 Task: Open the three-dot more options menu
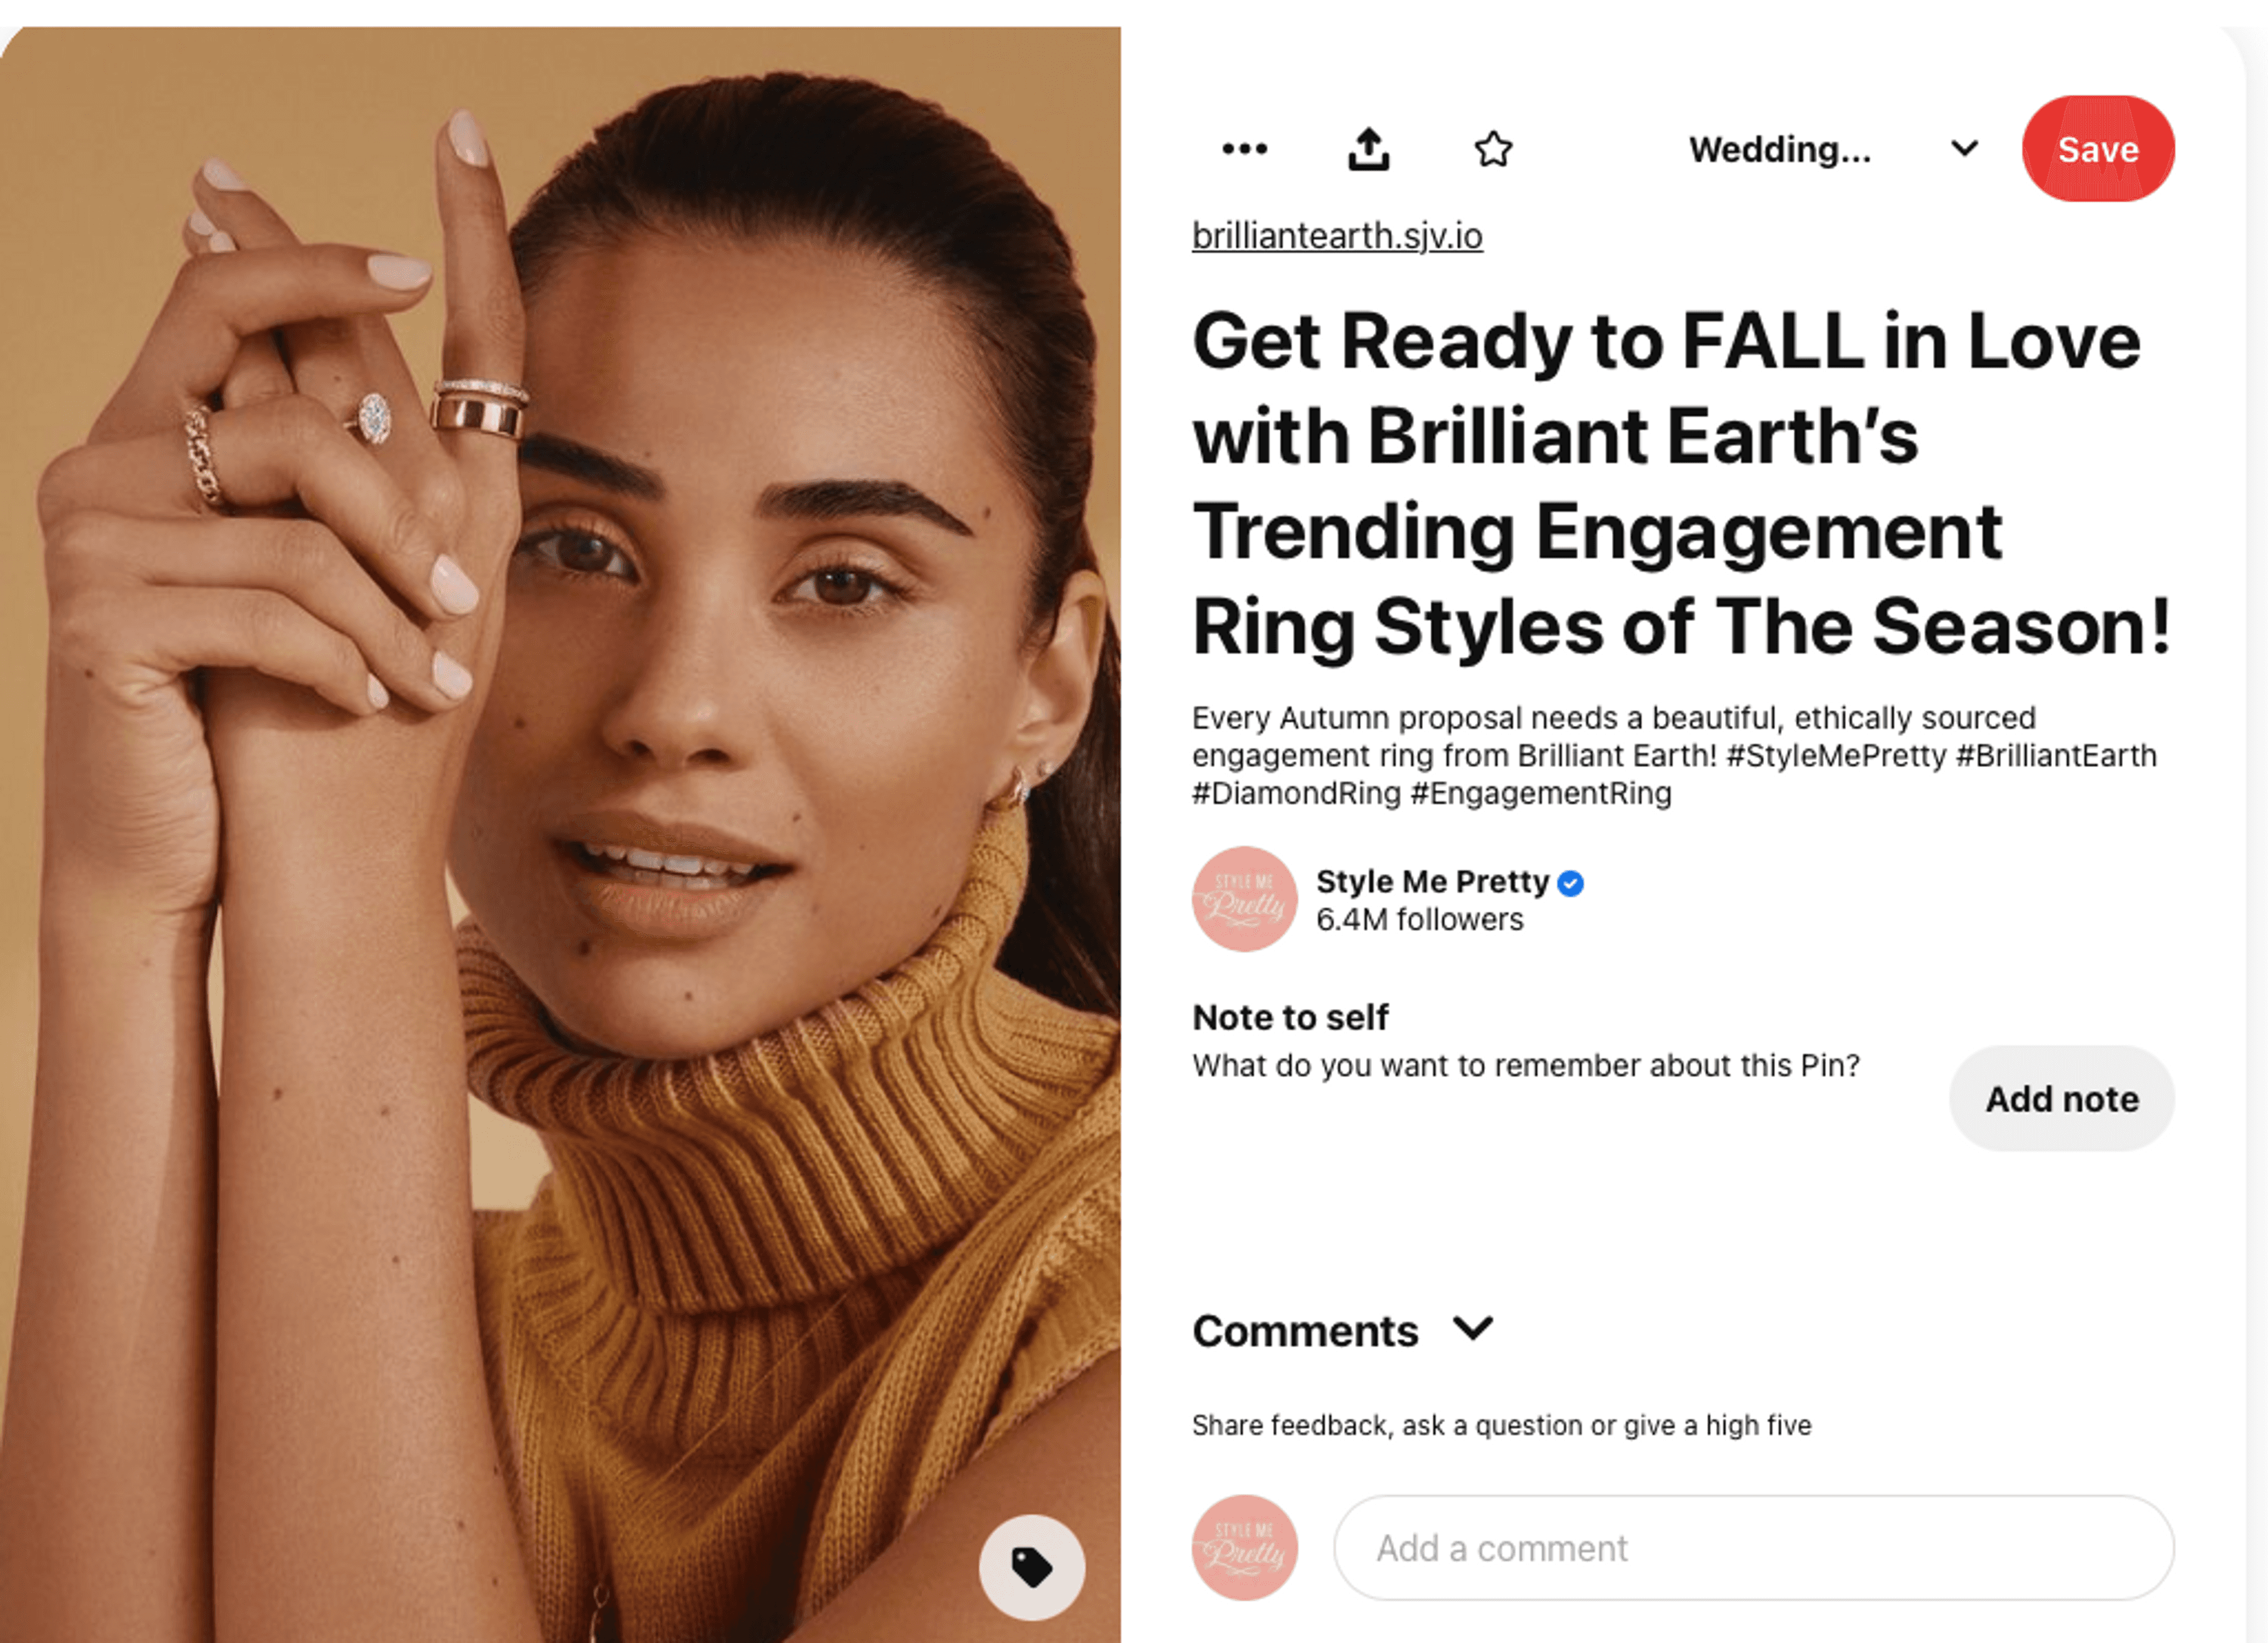(x=1245, y=149)
